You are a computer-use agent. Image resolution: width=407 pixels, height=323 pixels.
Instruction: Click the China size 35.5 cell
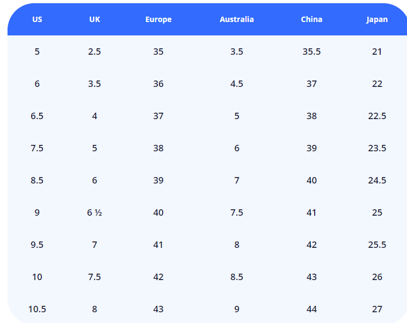[x=311, y=52]
